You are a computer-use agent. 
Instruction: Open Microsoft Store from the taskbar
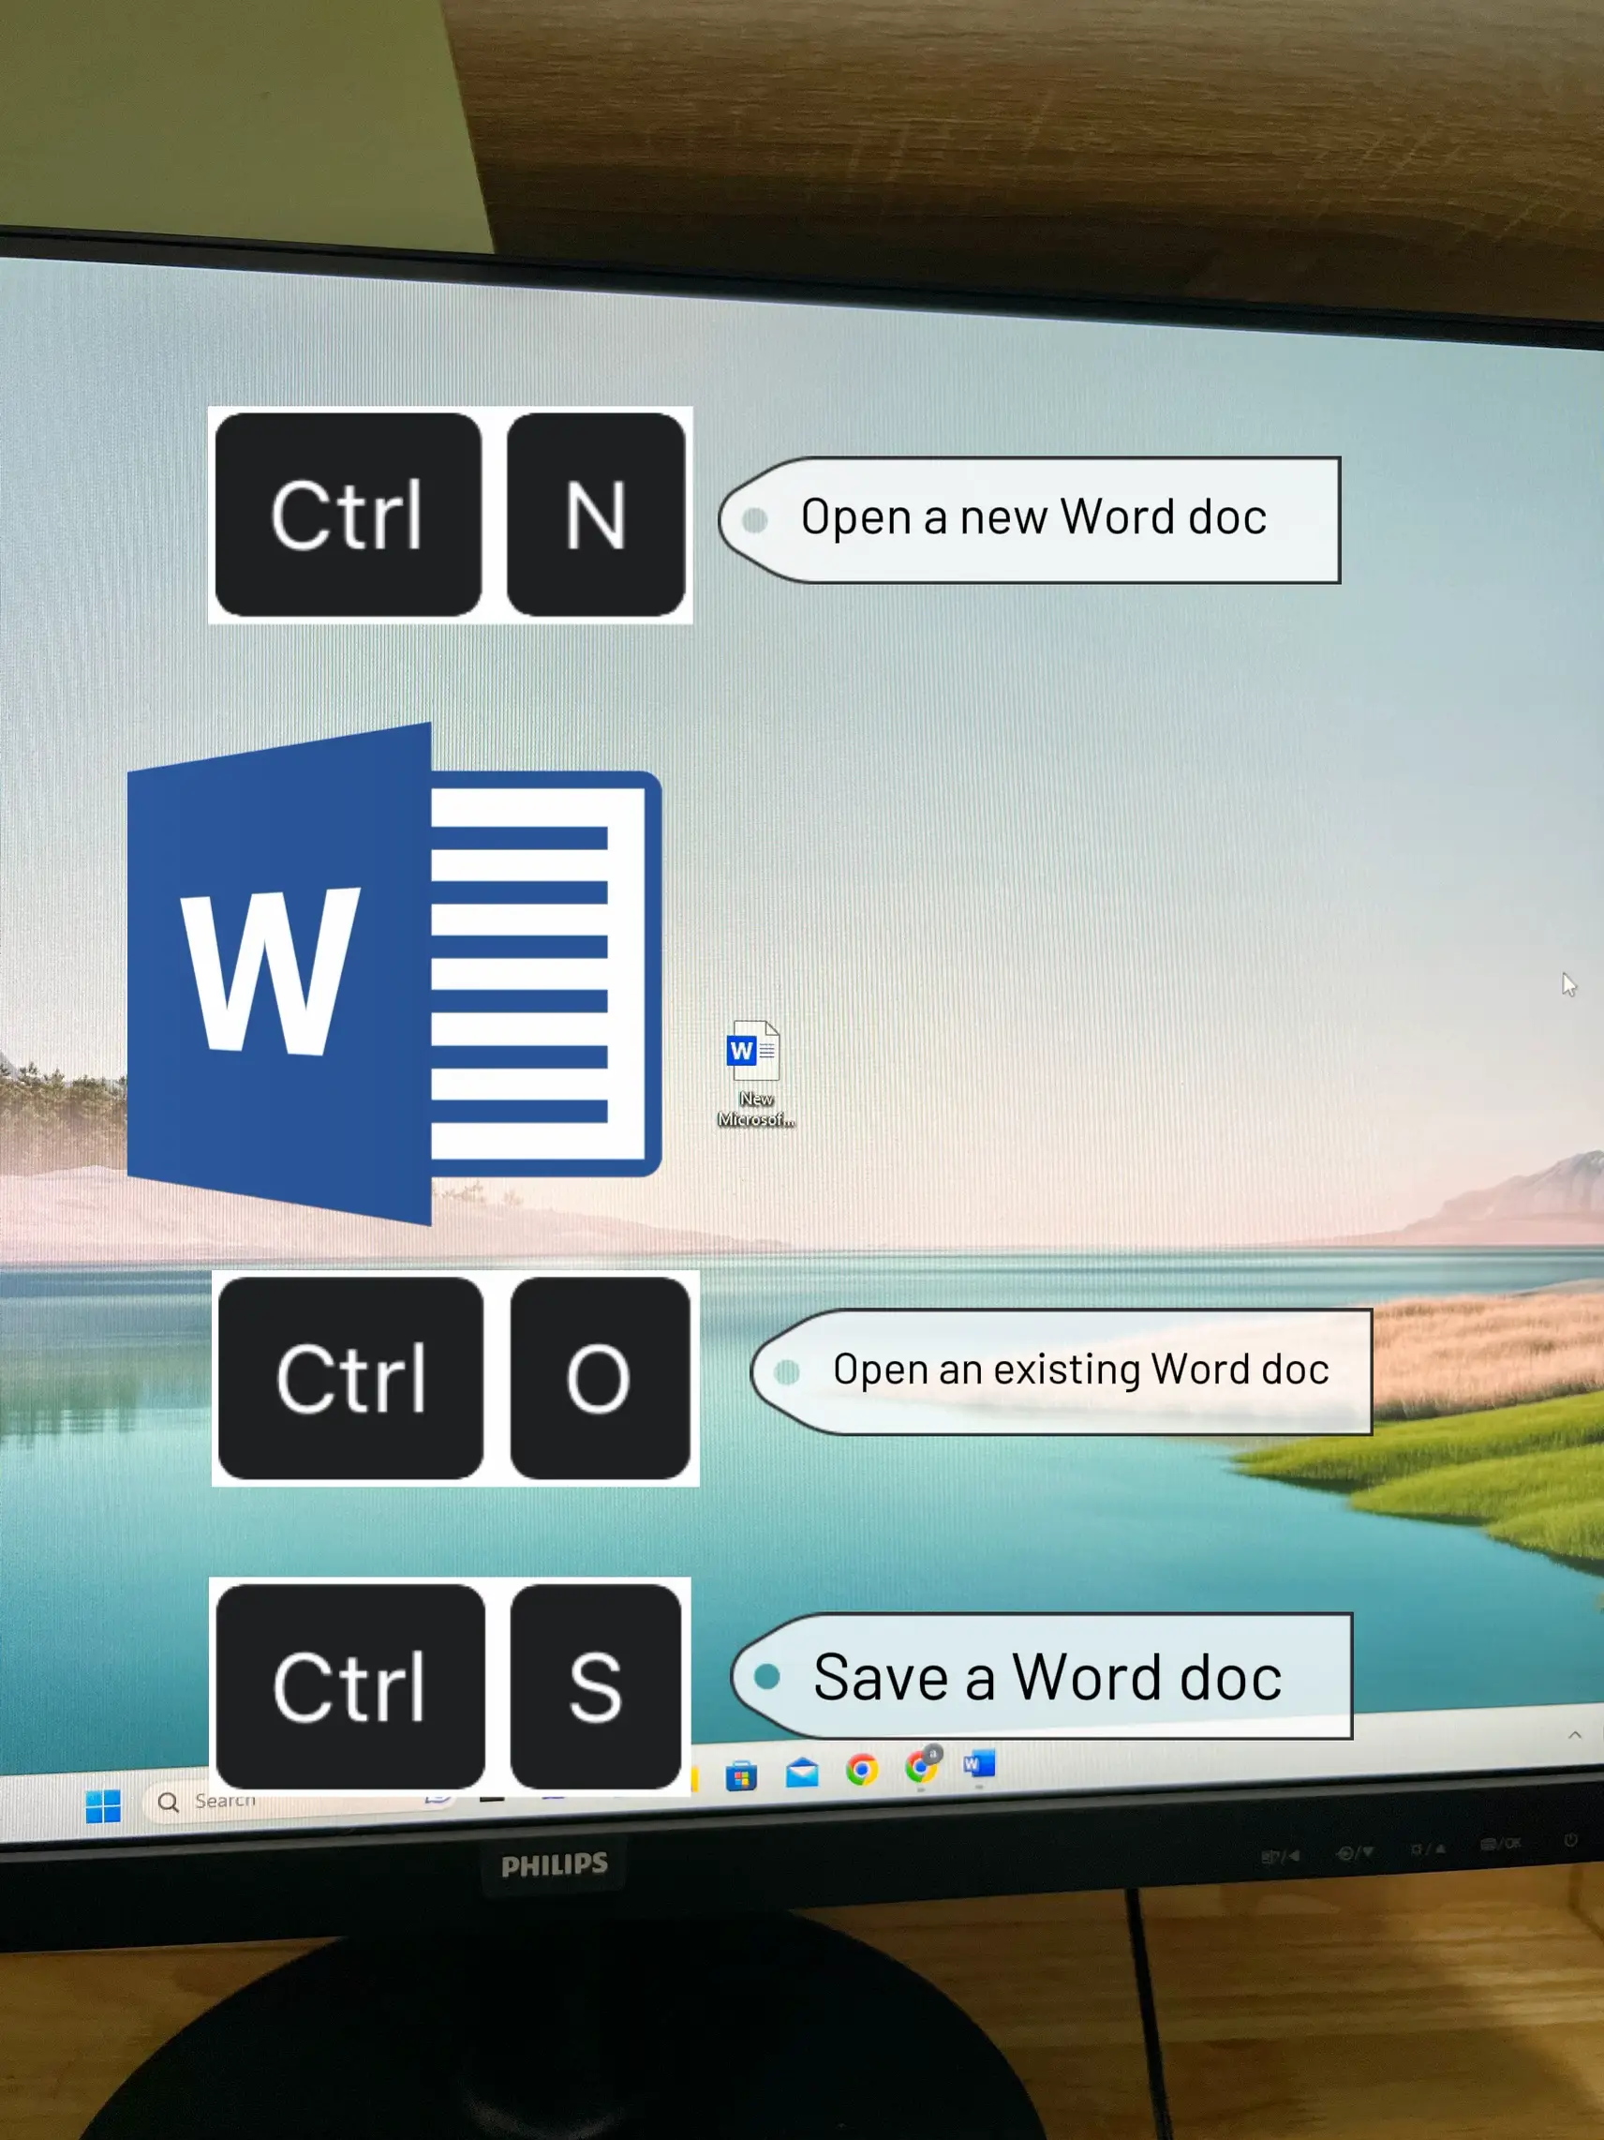point(742,1776)
